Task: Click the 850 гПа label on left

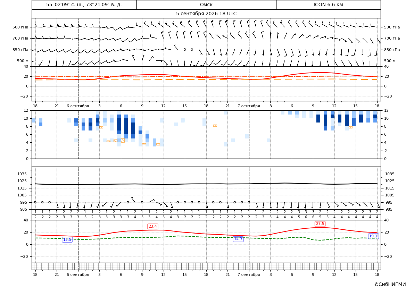Action: (20, 50)
